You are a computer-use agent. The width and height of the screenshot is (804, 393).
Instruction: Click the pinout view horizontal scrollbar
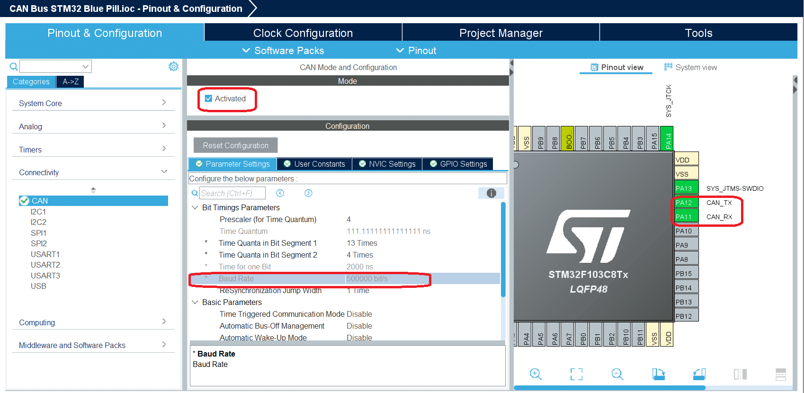pyautogui.click(x=609, y=387)
